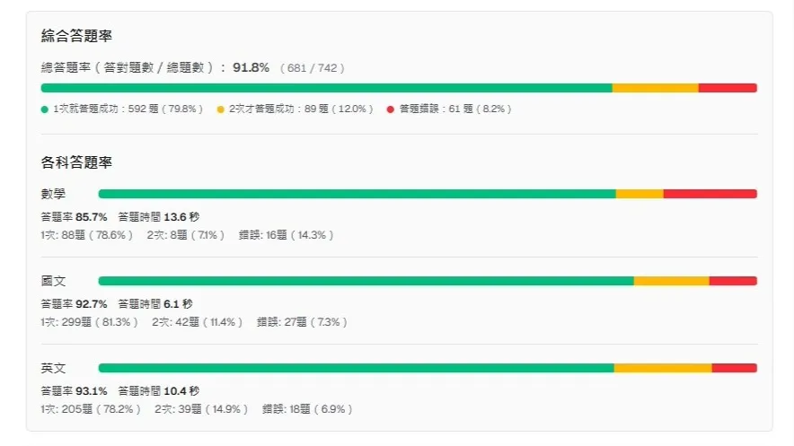Click red segment of overall answer rate bar

point(728,88)
